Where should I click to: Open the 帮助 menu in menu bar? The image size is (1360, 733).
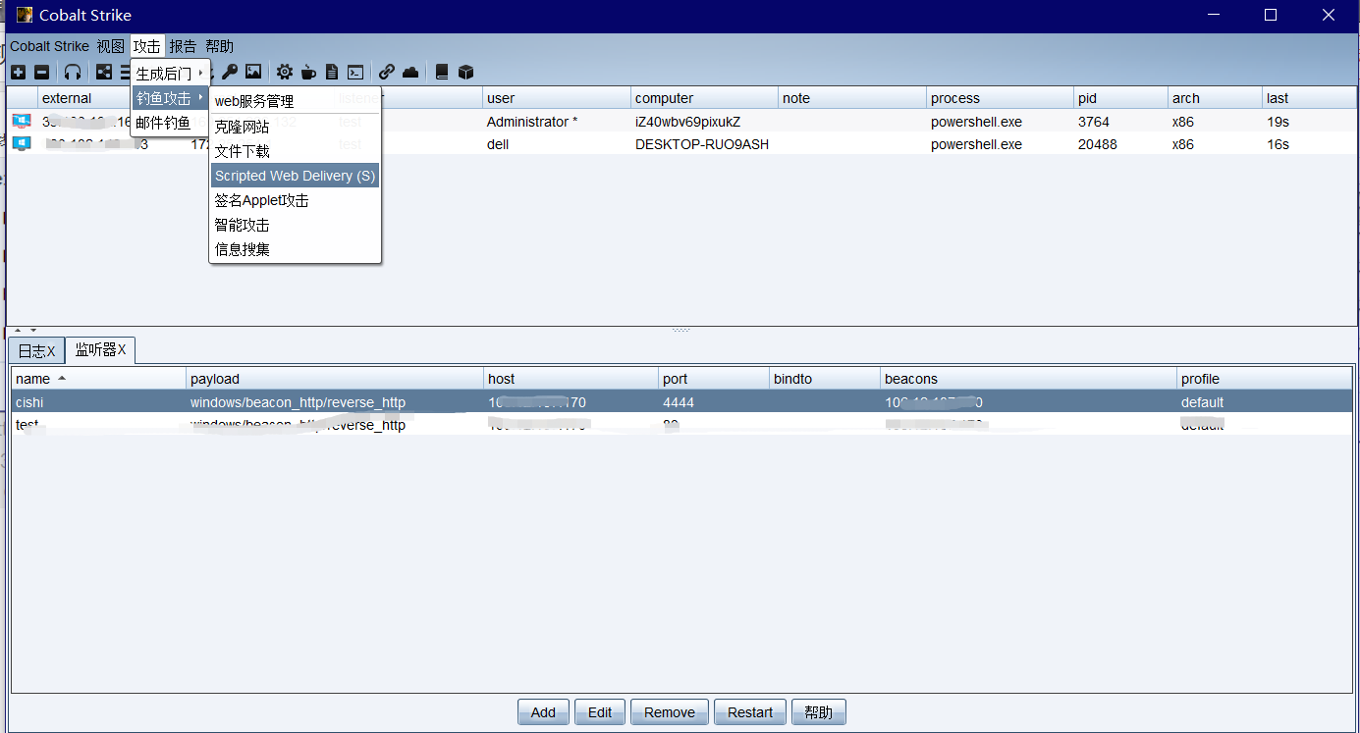(x=220, y=46)
